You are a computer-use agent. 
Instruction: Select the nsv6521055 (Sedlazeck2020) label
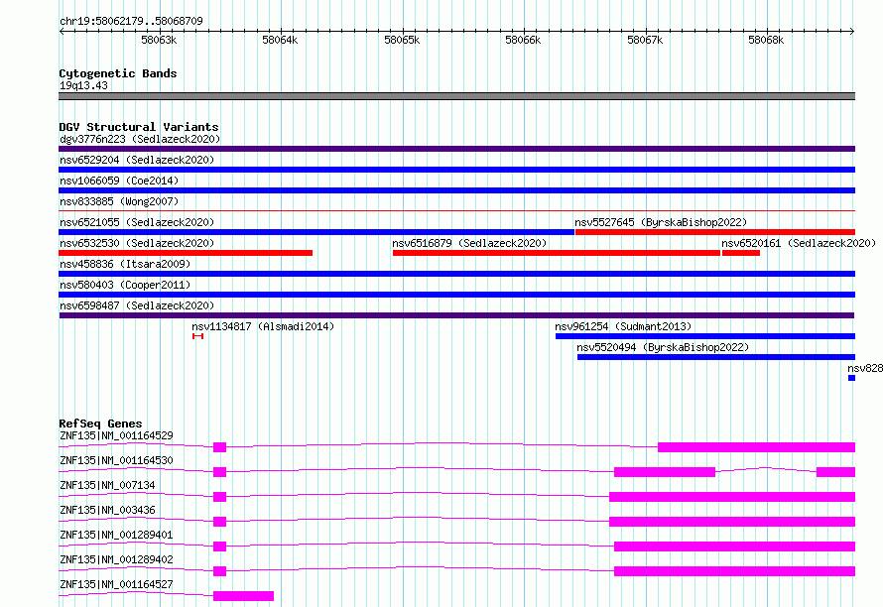137,222
